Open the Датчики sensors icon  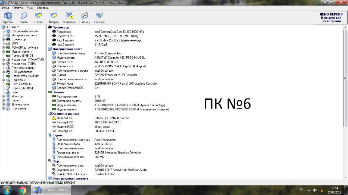point(85,18)
